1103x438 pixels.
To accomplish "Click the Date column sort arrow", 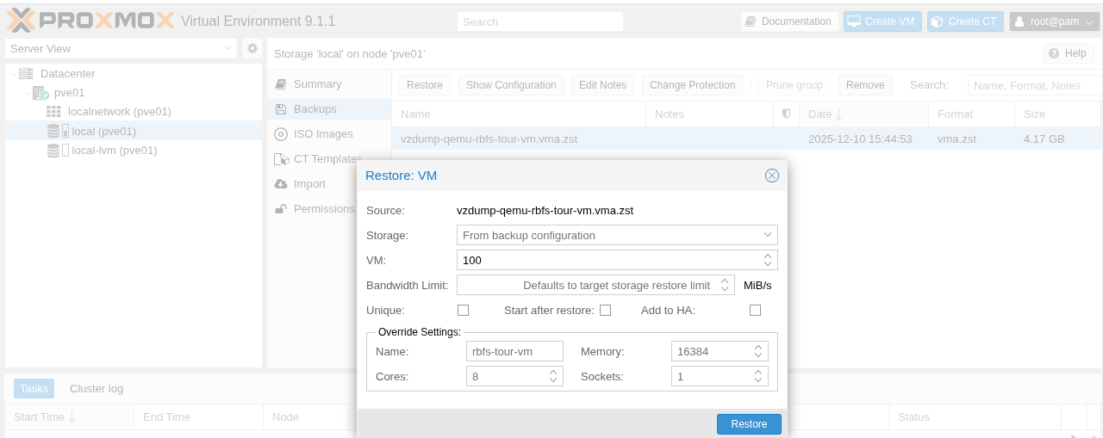I will click(839, 114).
